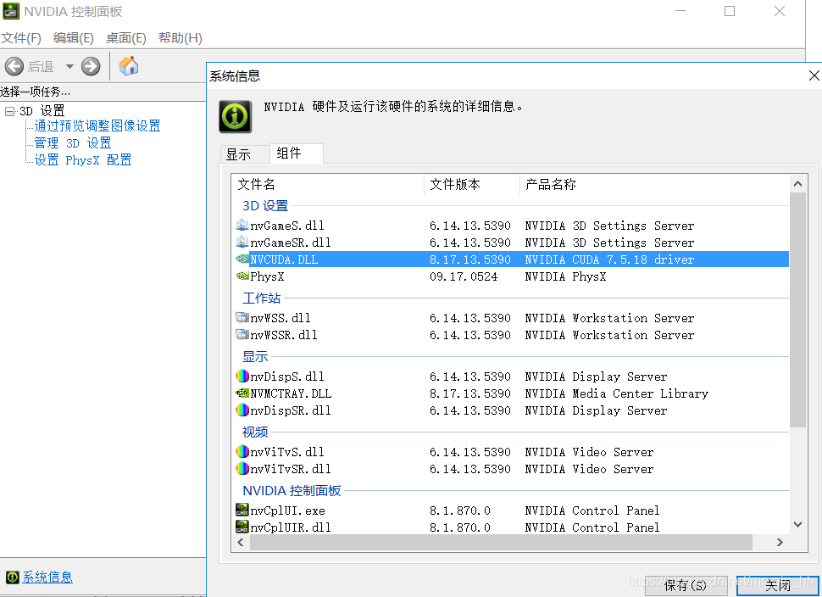The width and height of the screenshot is (822, 597).
Task: Select the NVIDIA 控制面板 group header
Action: (x=292, y=491)
